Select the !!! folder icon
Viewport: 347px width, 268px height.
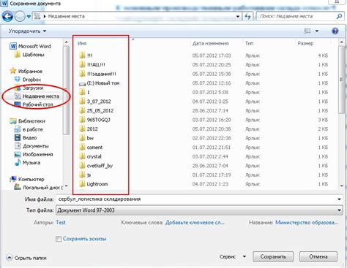(82, 55)
